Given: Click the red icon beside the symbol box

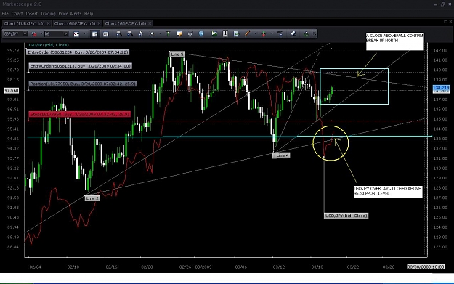Looking at the screenshot, I should click(34, 34).
